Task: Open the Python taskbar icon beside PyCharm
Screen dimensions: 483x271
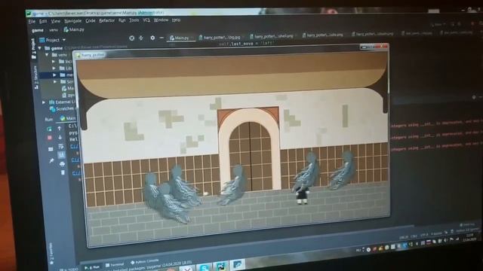Action: 238,264
